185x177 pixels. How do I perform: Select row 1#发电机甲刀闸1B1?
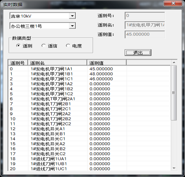(x=90, y=74)
